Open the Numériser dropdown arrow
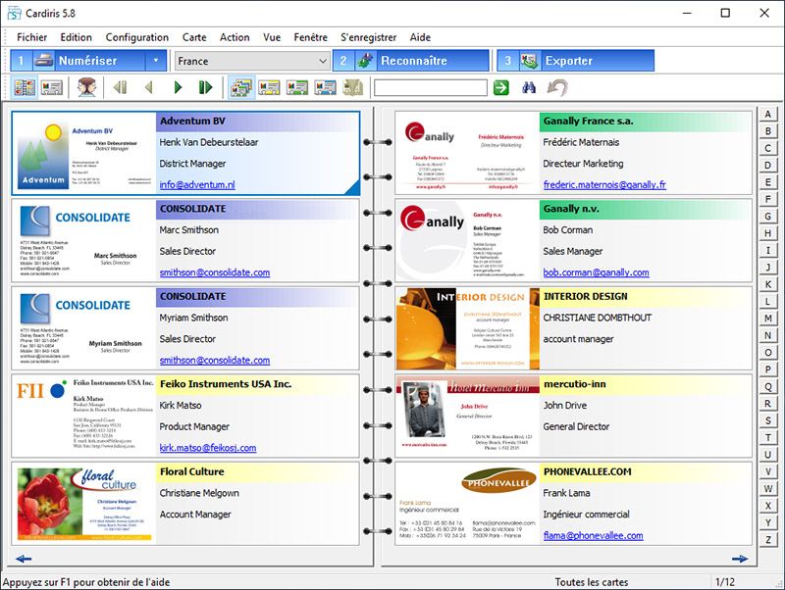The width and height of the screenshot is (785, 590). [x=155, y=61]
